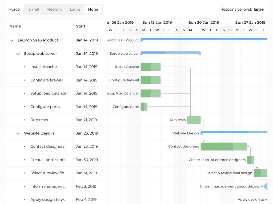Select the Setup load balancer task bar
Screen dimensions: 273x204
coord(150,93)
